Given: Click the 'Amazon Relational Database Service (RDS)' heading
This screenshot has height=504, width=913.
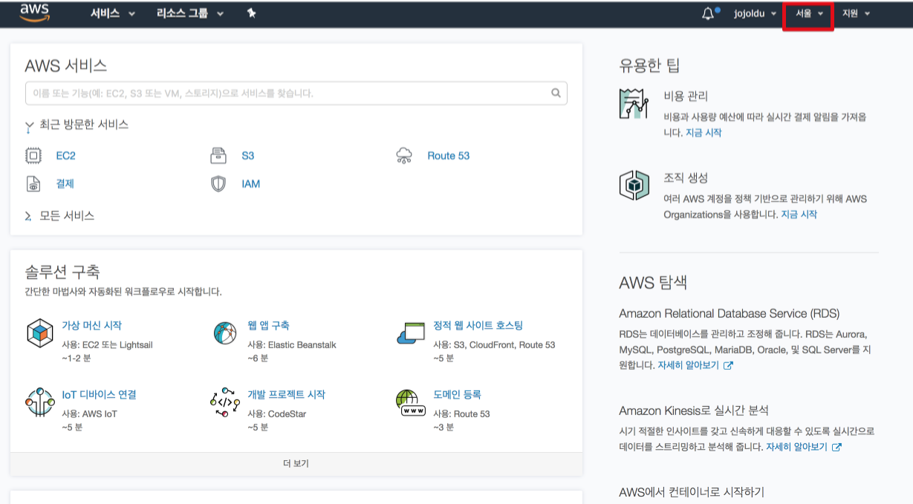Looking at the screenshot, I should click(730, 313).
